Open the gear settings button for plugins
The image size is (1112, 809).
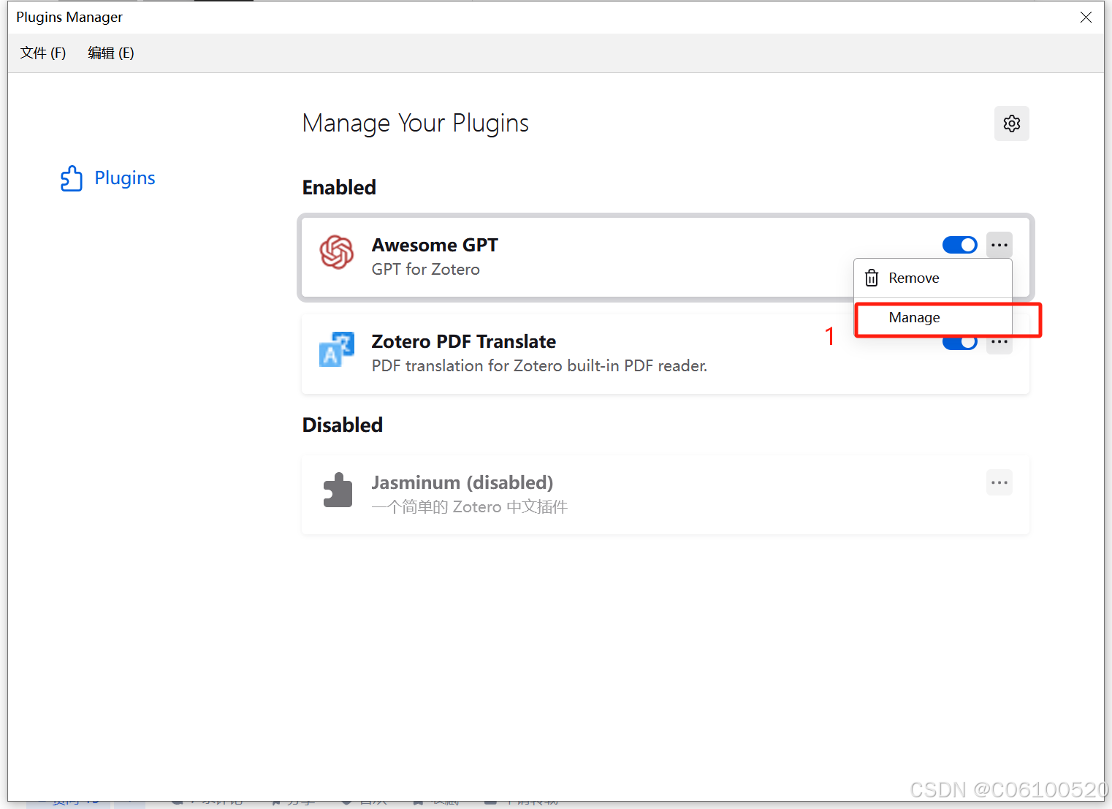tap(1011, 124)
